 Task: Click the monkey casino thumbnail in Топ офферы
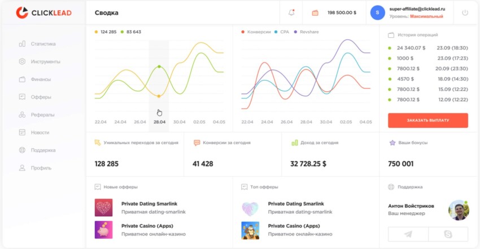(250, 230)
